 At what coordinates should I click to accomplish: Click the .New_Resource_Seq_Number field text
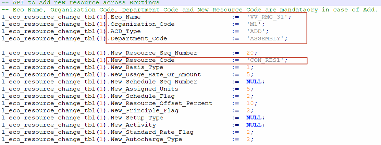click(x=152, y=53)
